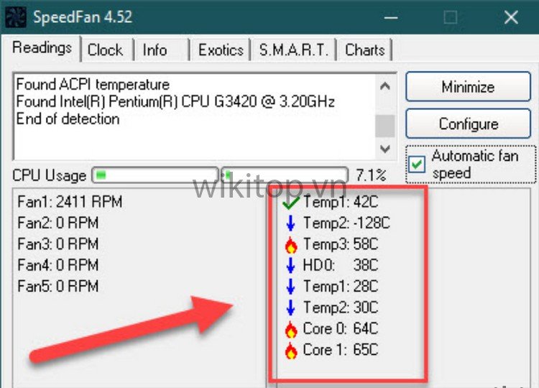Select the Exotics tab
The image size is (539, 388).
[x=221, y=50]
